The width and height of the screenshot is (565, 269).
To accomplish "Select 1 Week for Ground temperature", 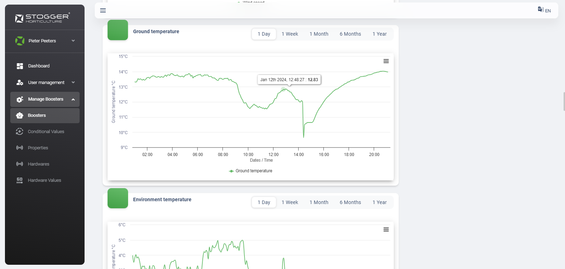I will pyautogui.click(x=290, y=34).
